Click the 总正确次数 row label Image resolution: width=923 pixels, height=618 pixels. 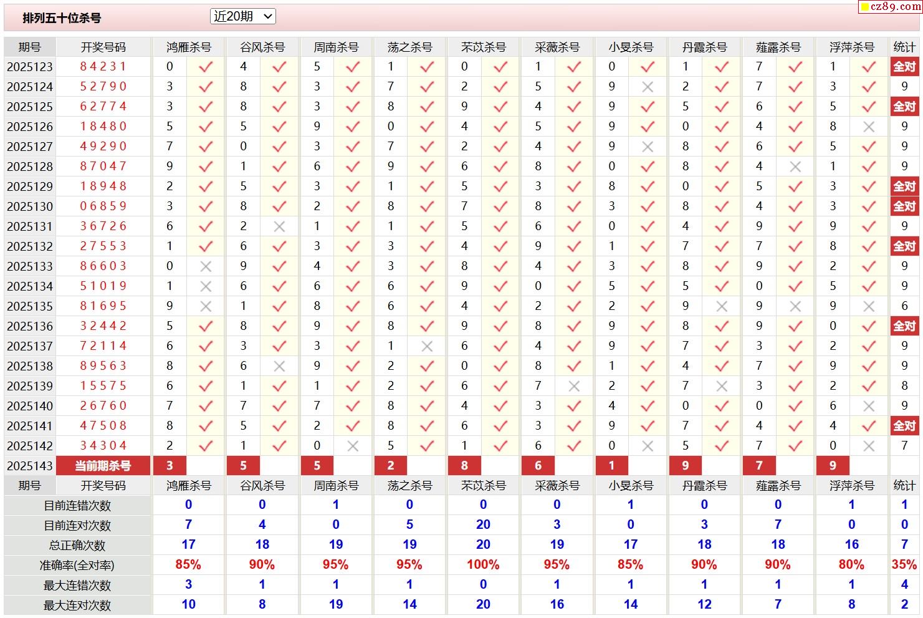(x=77, y=546)
